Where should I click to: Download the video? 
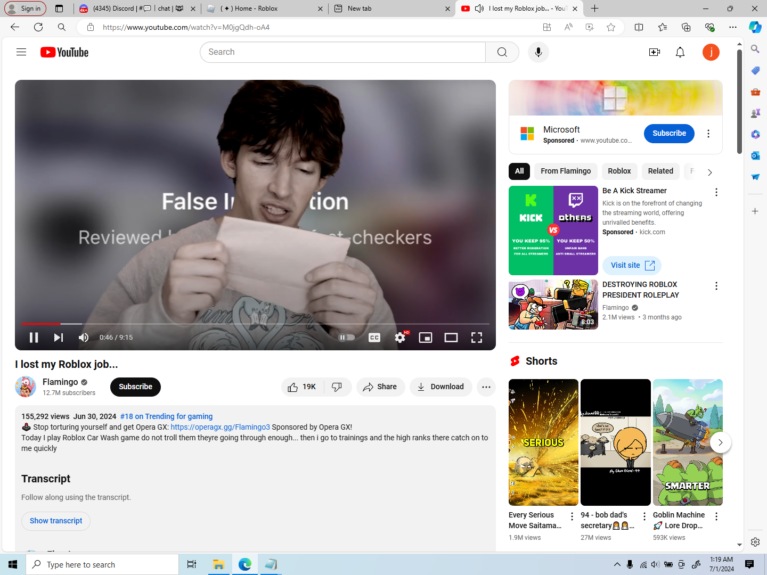tap(441, 387)
